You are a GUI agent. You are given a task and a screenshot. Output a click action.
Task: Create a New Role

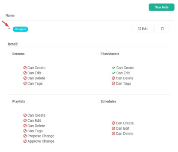pyautogui.click(x=162, y=7)
